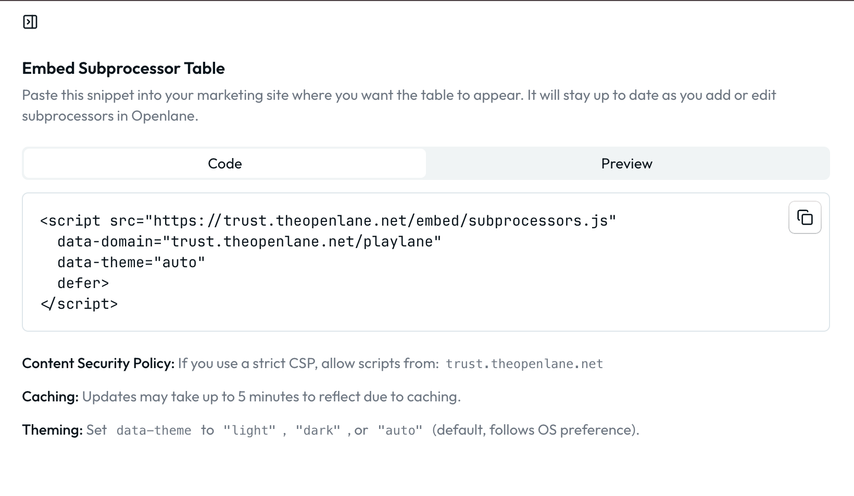This screenshot has height=496, width=854.
Task: Click the closing </script> tag line
Action: pyautogui.click(x=79, y=304)
